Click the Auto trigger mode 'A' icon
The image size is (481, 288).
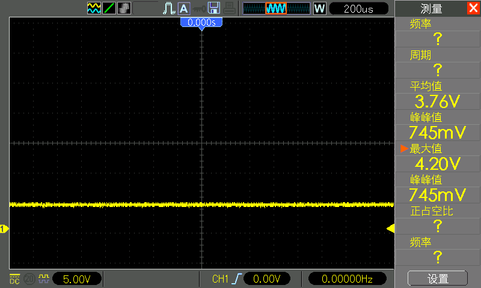(x=184, y=8)
